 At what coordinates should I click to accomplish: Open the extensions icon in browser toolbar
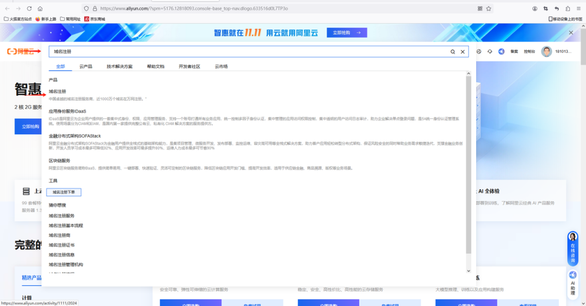[568, 9]
